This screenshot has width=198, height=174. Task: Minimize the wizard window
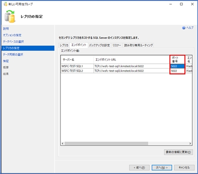click(x=170, y=4)
